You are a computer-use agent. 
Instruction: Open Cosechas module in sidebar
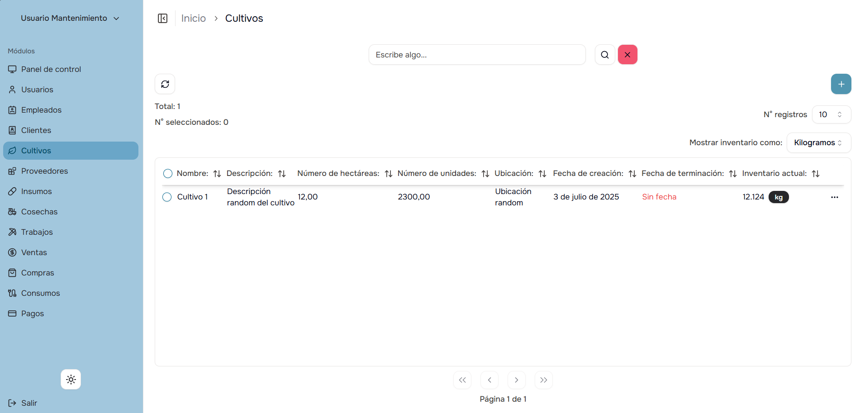(39, 212)
